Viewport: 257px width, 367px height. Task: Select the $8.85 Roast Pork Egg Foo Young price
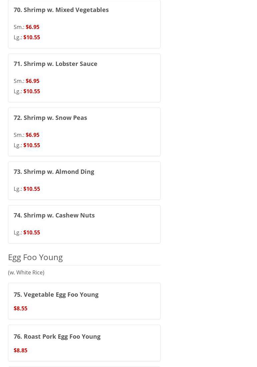pyautogui.click(x=20, y=350)
